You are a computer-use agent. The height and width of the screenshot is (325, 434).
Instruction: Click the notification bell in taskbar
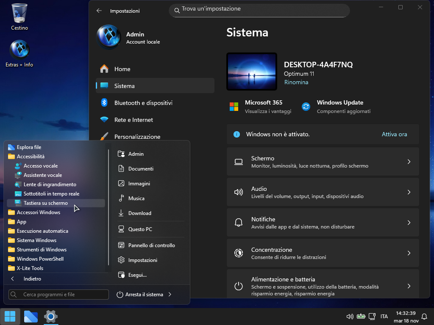[x=424, y=317]
